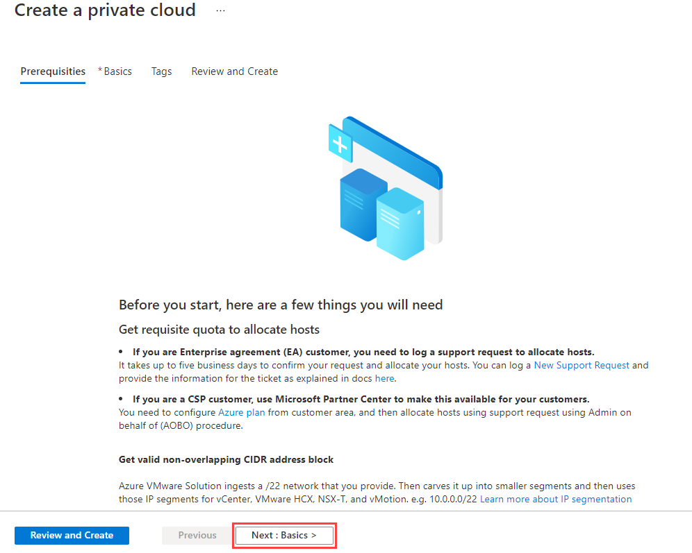Click Learn more about IP segmentation
The height and width of the screenshot is (553, 692).
pyautogui.click(x=556, y=499)
